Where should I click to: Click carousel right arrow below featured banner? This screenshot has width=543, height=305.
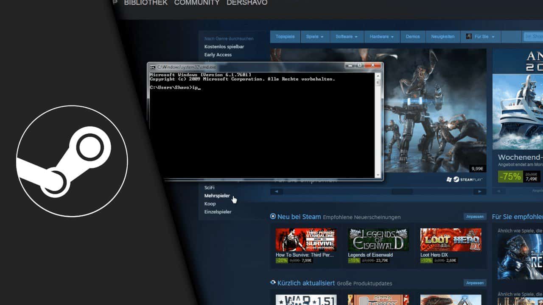point(480,191)
